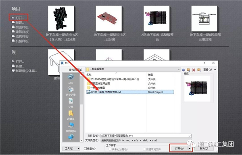The width and height of the screenshot is (242, 155).
Task: Click the 文件名 filename input field
Action: tap(146, 136)
